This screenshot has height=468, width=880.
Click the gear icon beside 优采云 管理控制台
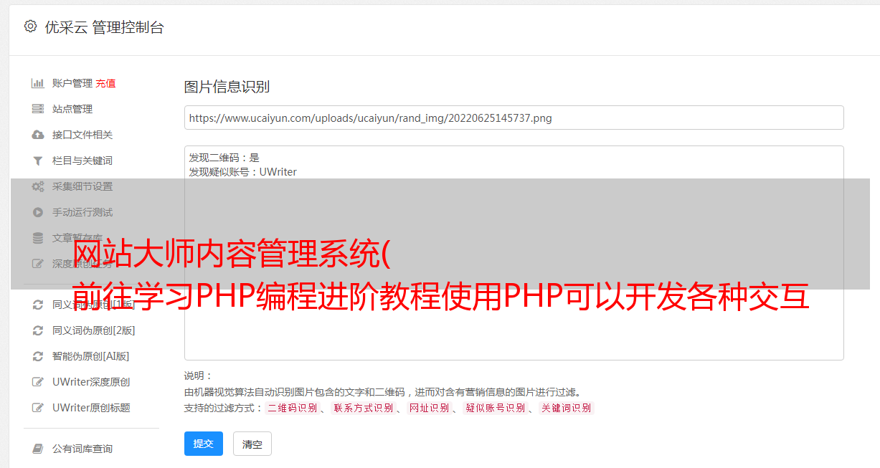coord(30,27)
